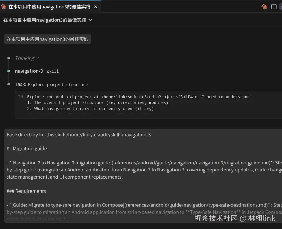Click the green status dot beside navigation-3

click(8, 71)
